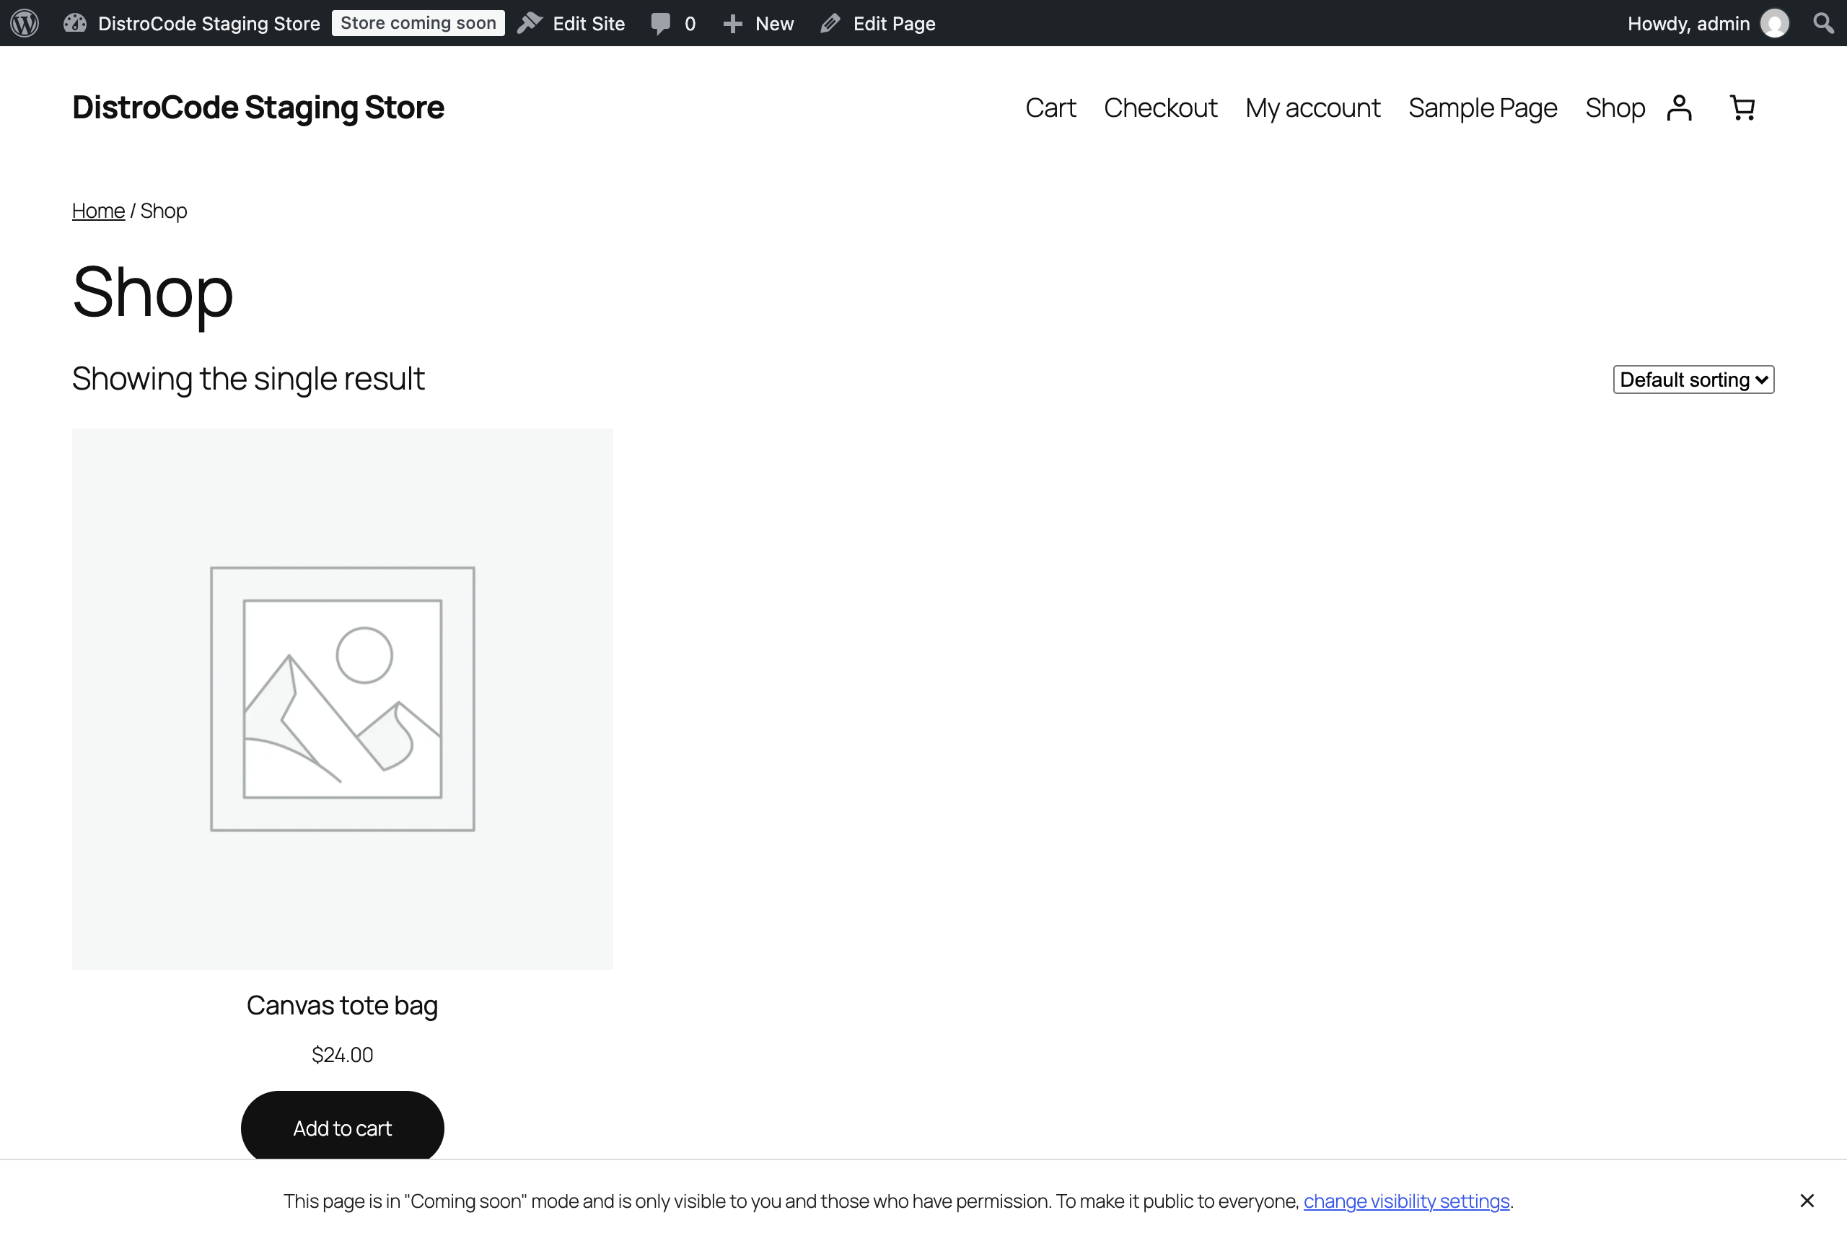Click the Canvas tote bag placeholder image
Screen dimensions: 1847x1241
(x=342, y=699)
